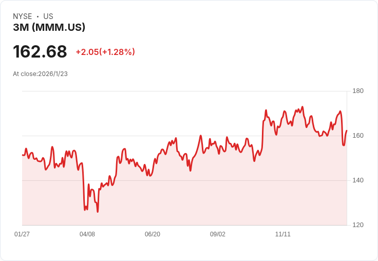Click the 180 price axis label
The width and height of the screenshot is (378, 261).
click(x=358, y=91)
